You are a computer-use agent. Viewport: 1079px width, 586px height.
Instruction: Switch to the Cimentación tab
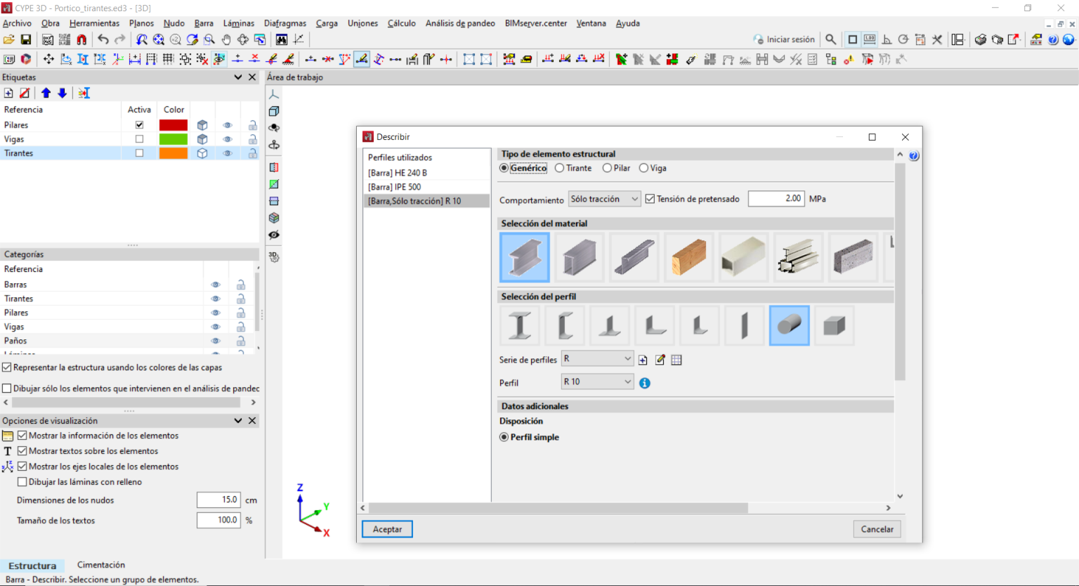(x=101, y=565)
